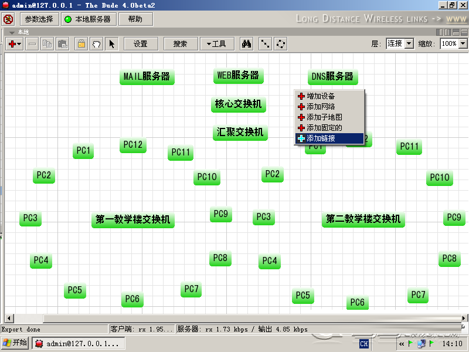Choose 增加设备 in context menu
This screenshot has width=469, height=352.
[329, 96]
